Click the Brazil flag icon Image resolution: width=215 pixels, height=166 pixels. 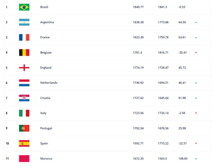pyautogui.click(x=24, y=7)
